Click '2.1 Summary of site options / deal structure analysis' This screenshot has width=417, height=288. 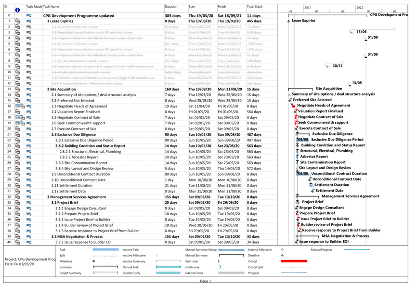93,95
